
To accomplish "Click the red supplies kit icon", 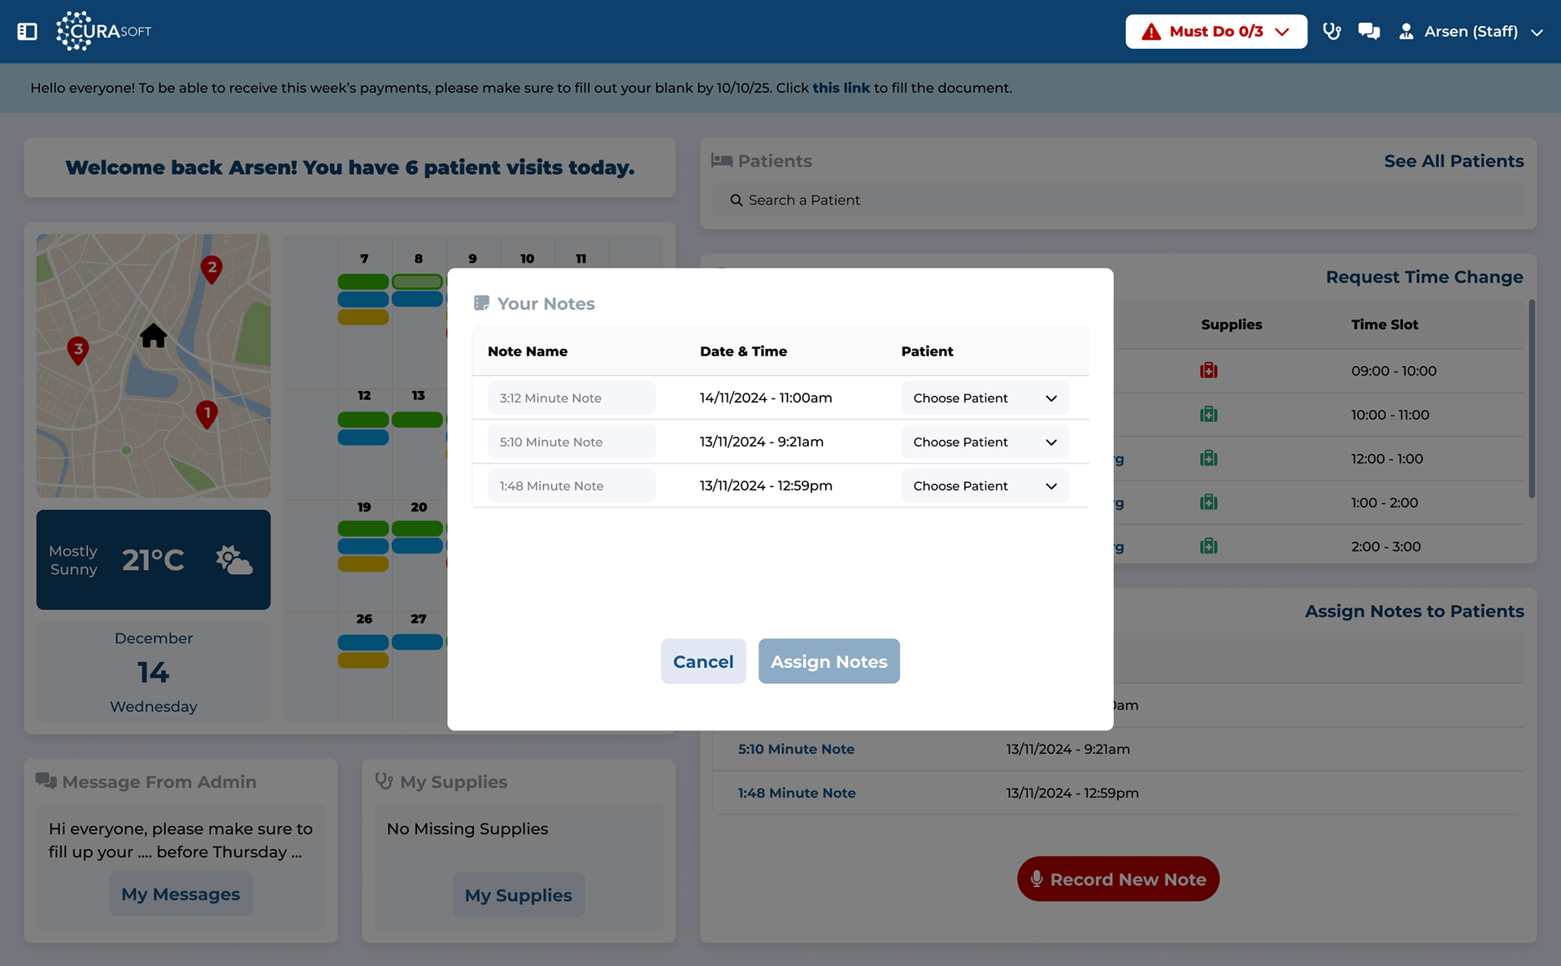I will tap(1208, 371).
